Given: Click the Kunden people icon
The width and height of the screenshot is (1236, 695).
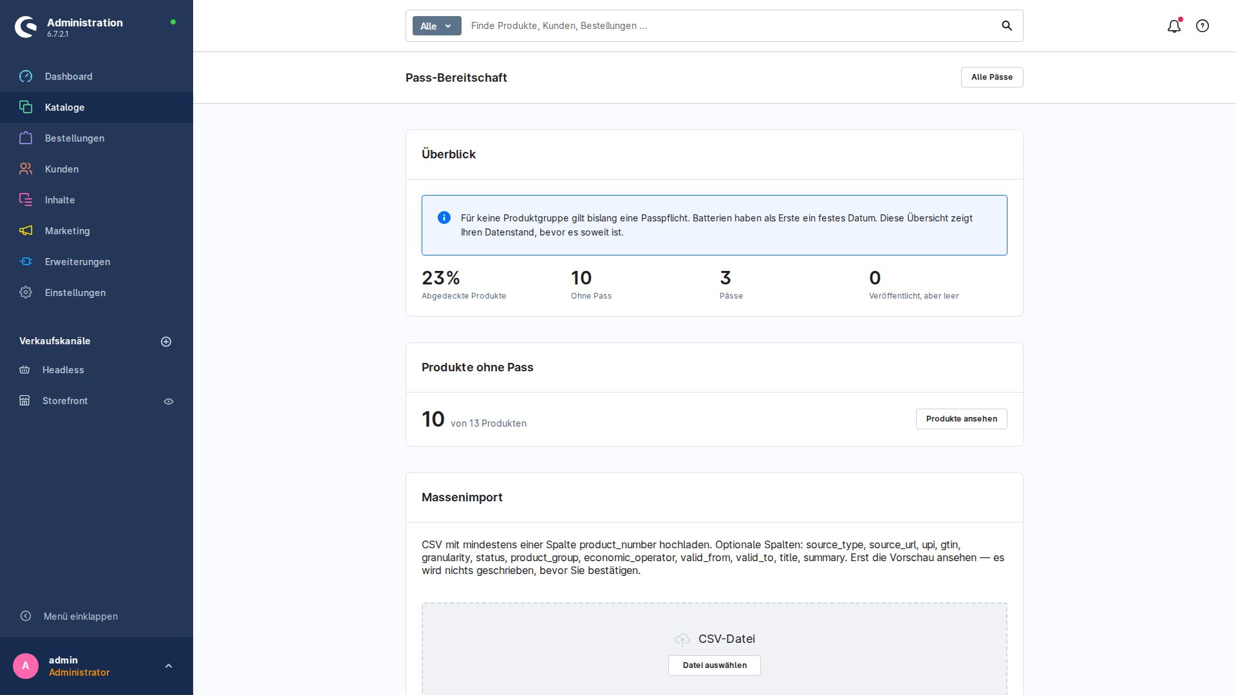Looking at the screenshot, I should (26, 169).
